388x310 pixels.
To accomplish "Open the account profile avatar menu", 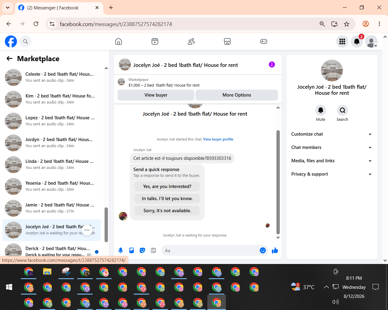I will tap(371, 41).
